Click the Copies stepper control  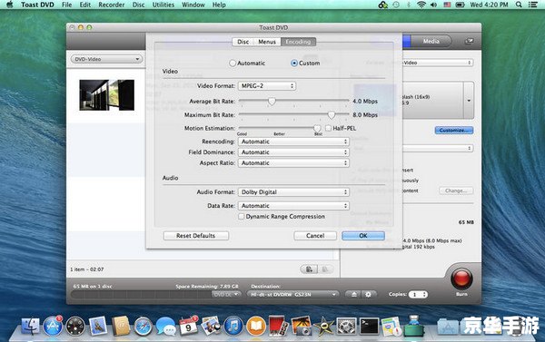click(x=424, y=295)
